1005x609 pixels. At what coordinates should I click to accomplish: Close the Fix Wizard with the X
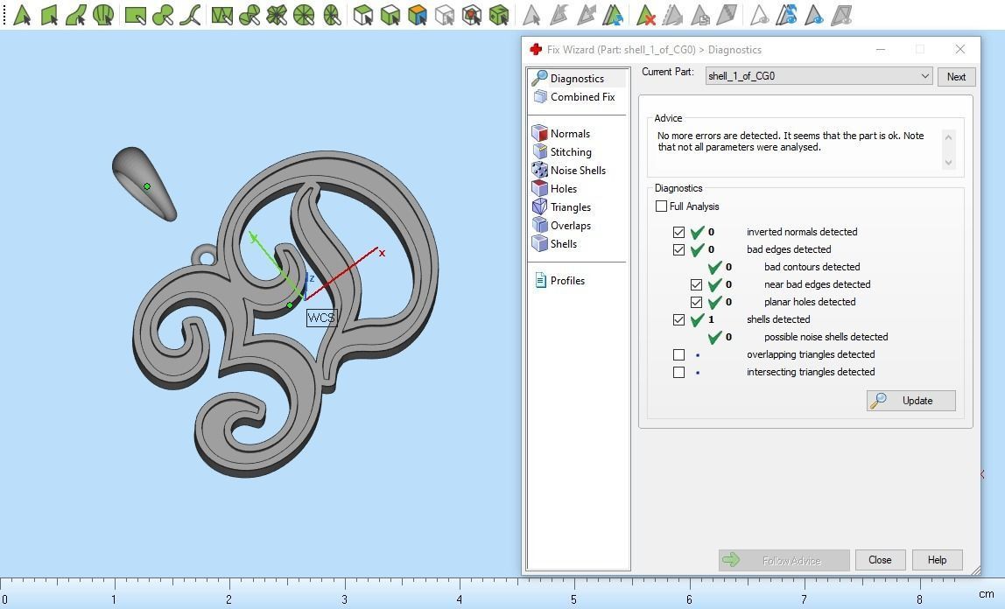(960, 49)
